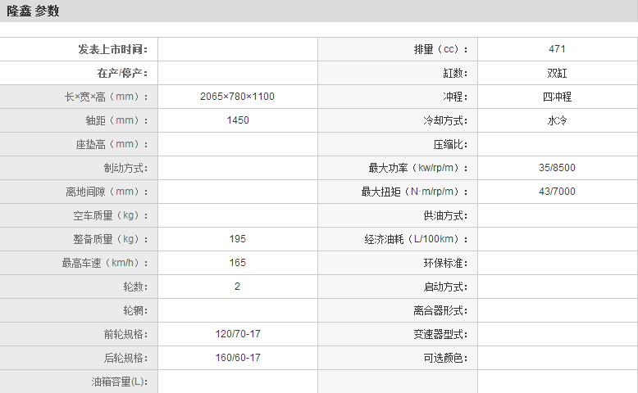The height and width of the screenshot is (393, 638).
Task: Select the 排量 value 471
Action: pos(557,50)
